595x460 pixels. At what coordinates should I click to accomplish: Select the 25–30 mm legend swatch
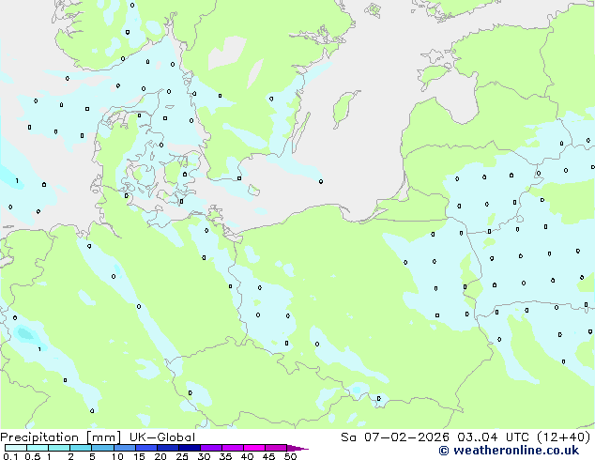click(x=190, y=448)
